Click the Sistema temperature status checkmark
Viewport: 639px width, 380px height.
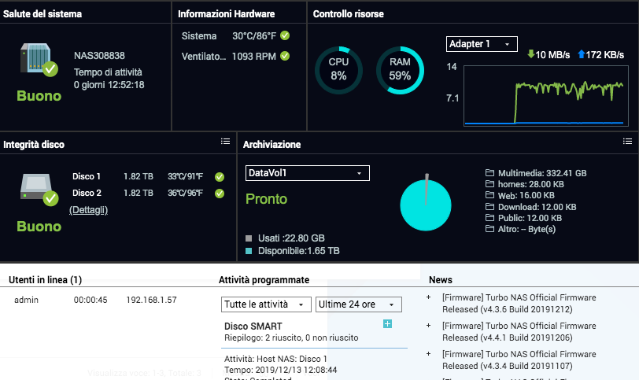point(285,36)
